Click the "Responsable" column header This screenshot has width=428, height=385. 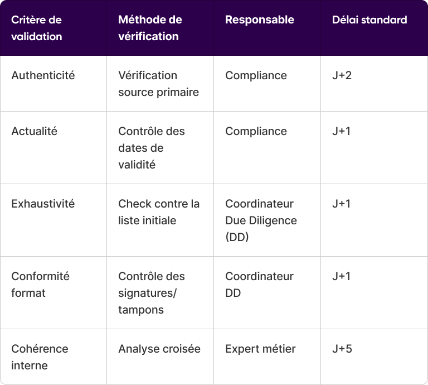(259, 20)
